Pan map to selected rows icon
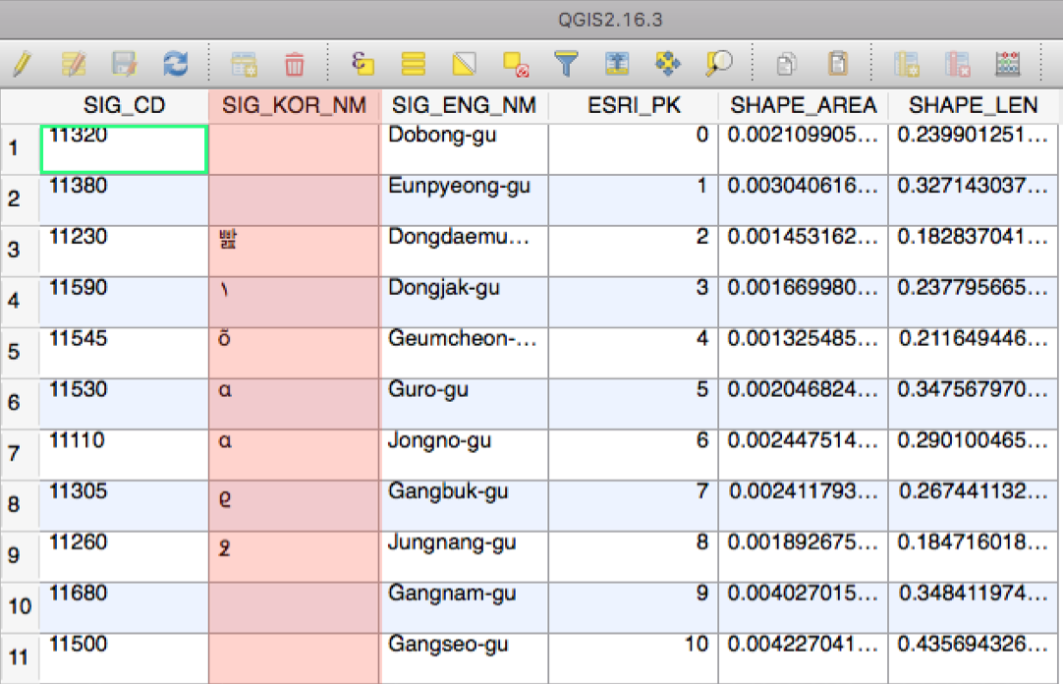Viewport: 1063px width, 684px height. (668, 65)
